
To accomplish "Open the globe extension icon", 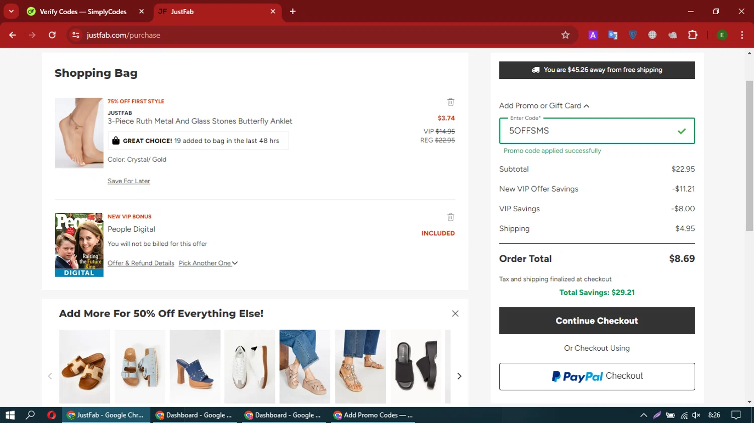I will coord(652,35).
